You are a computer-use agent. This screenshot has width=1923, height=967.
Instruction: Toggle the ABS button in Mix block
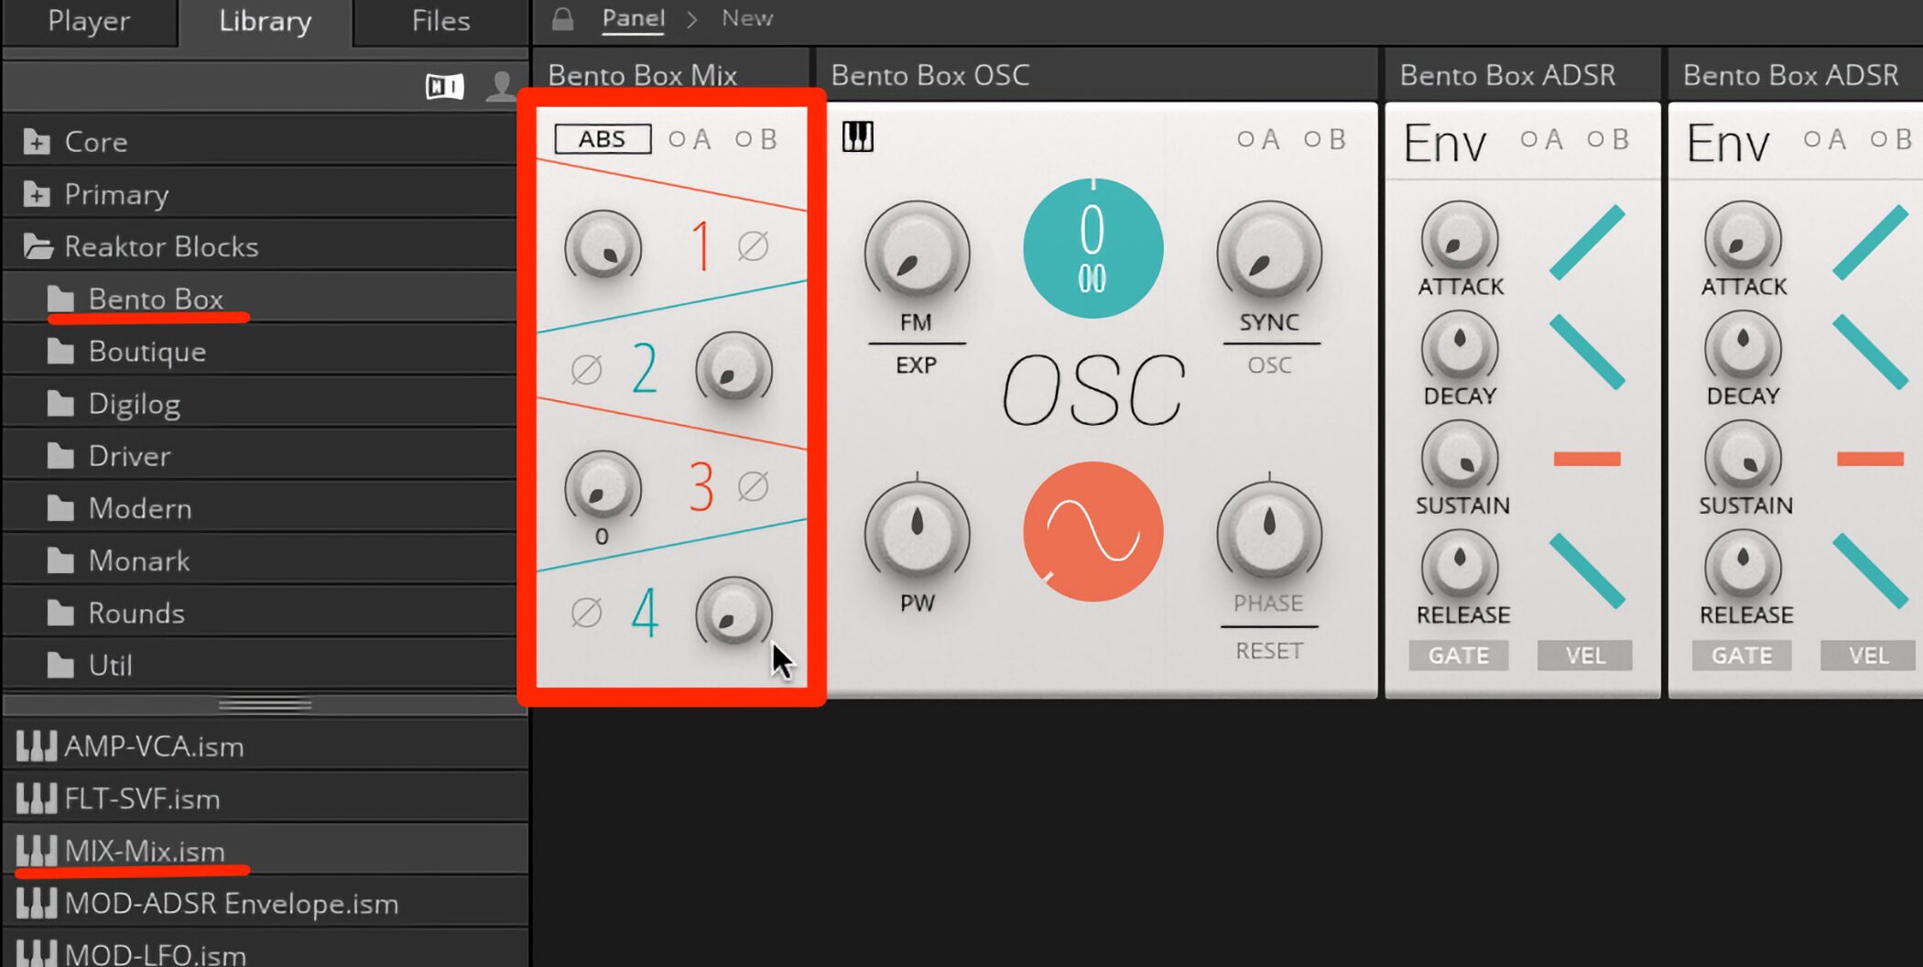[603, 139]
